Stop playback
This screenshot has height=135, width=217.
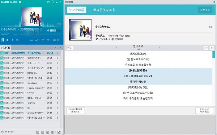pyautogui.click(x=7, y=40)
